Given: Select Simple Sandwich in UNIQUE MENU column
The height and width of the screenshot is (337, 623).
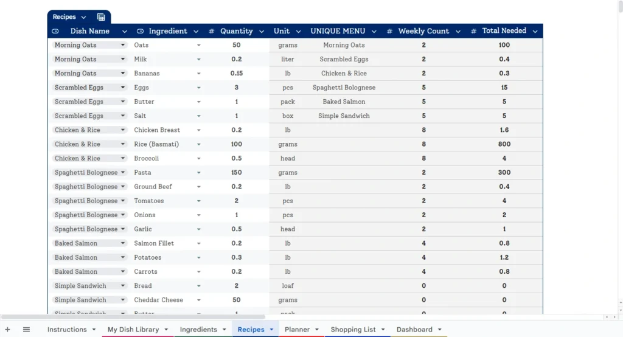Looking at the screenshot, I should (x=344, y=116).
